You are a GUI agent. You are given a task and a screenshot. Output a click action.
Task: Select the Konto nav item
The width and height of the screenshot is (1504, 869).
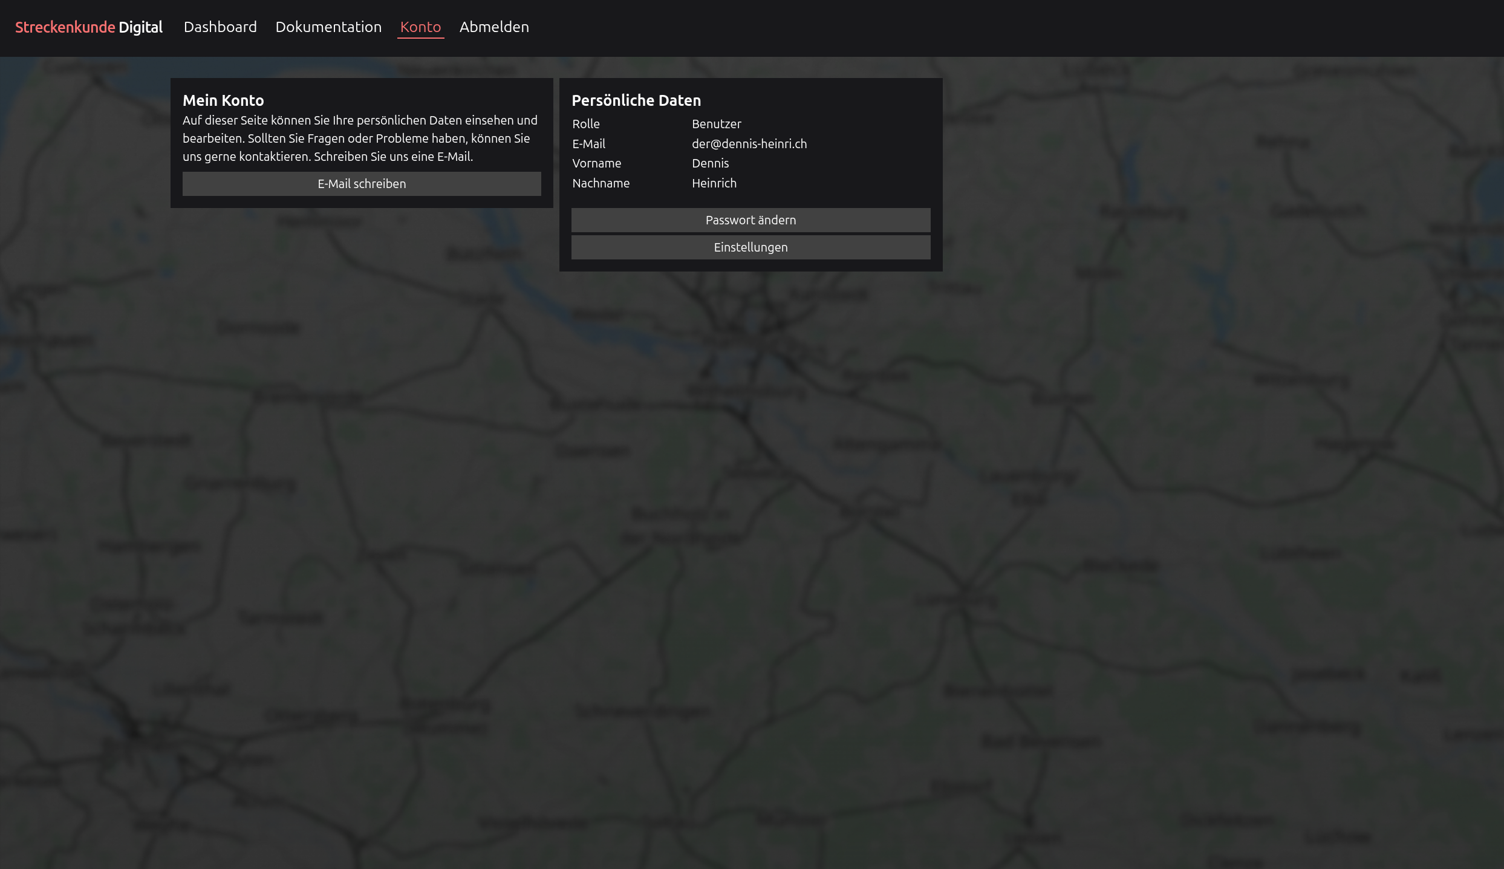point(420,27)
